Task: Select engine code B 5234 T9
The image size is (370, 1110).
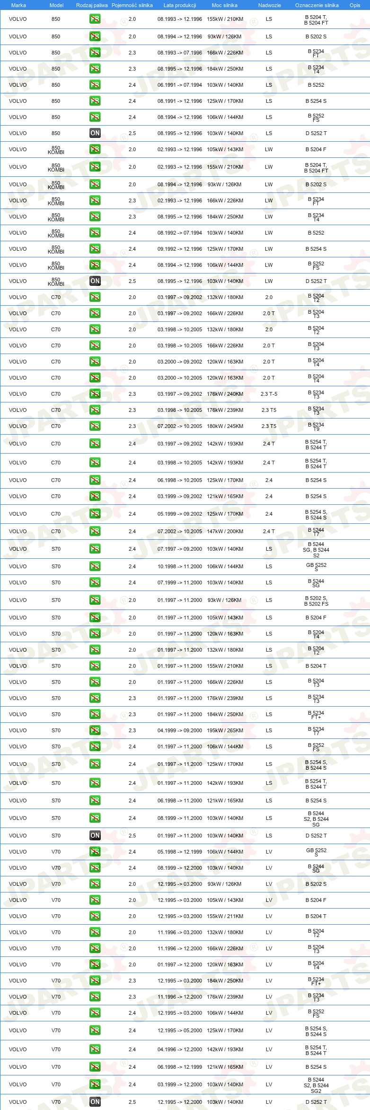Action: pos(316,427)
